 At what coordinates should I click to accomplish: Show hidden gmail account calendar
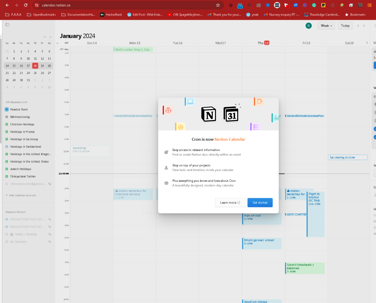[x=50, y=184]
